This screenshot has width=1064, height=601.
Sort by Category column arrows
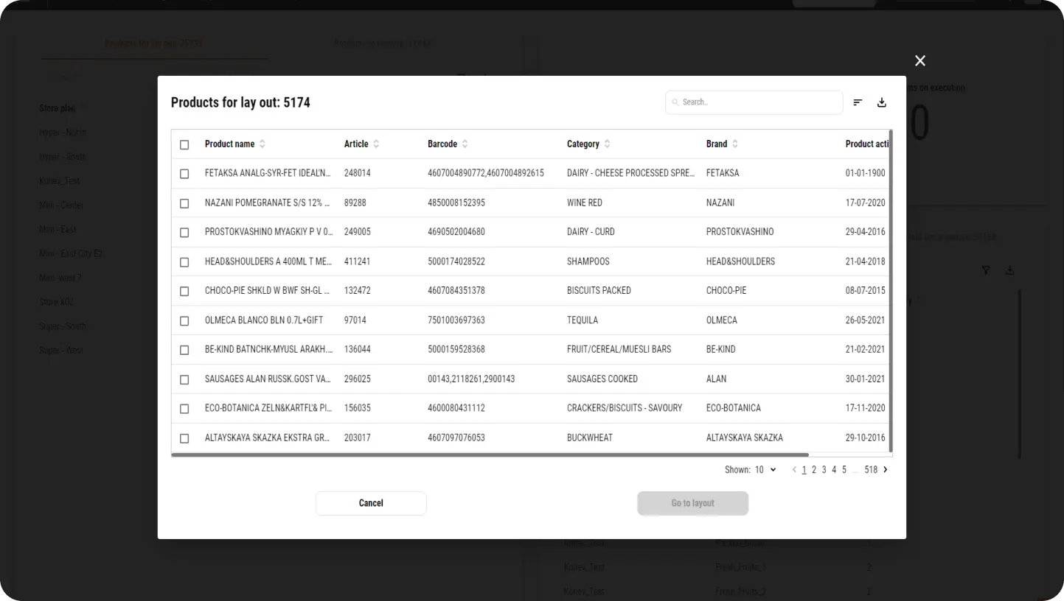pos(607,144)
